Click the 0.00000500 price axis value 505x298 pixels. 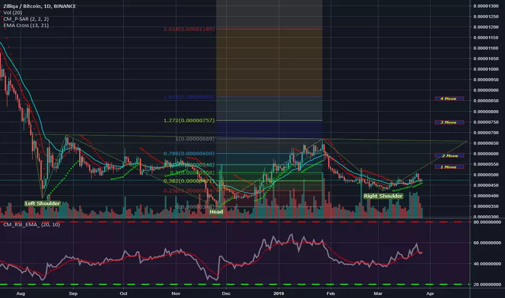(485, 175)
